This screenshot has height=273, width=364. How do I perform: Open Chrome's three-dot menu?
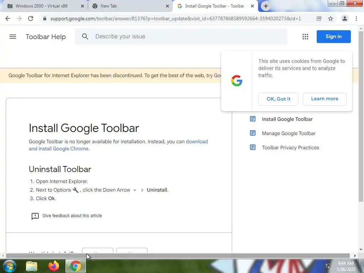click(356, 18)
